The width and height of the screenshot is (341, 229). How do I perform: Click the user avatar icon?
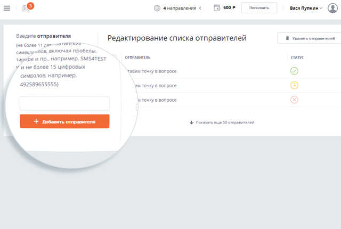point(332,8)
